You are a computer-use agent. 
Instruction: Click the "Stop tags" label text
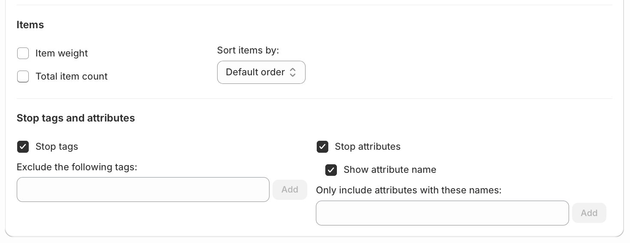[57, 147]
